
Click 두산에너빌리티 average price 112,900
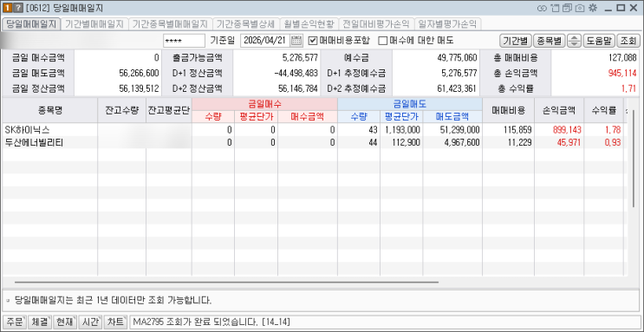click(x=406, y=142)
